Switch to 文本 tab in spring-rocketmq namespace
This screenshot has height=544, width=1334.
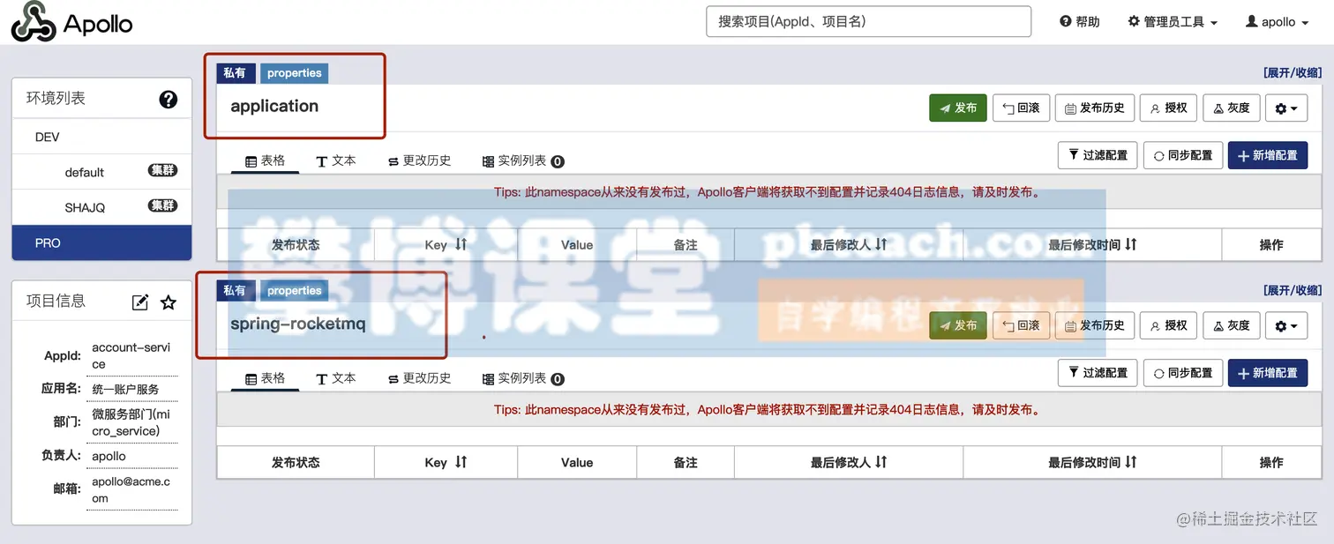(335, 378)
